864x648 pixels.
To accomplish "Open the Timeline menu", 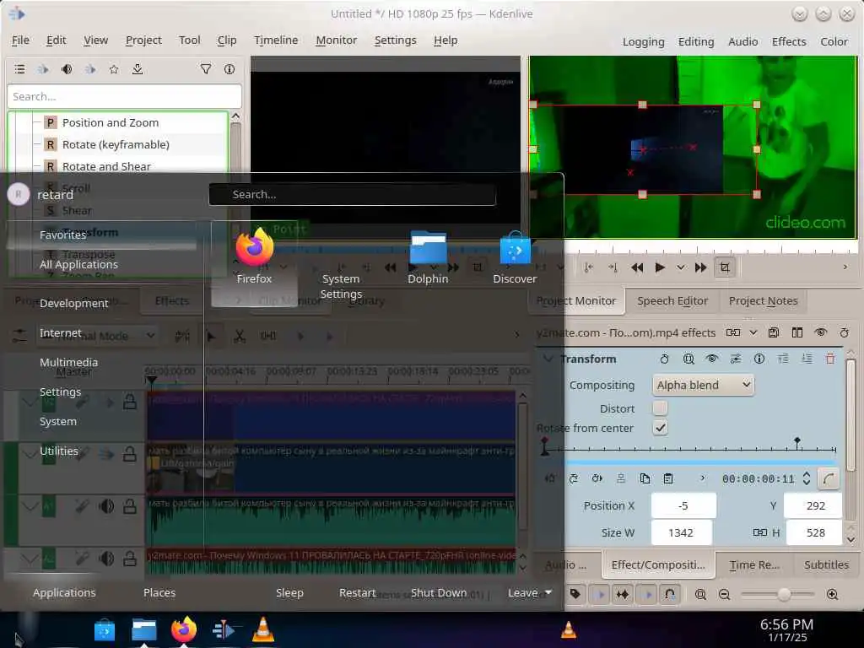I will point(276,40).
